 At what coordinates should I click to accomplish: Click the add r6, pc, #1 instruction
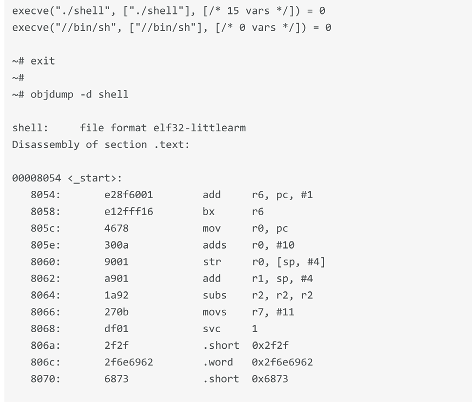[x=257, y=195]
